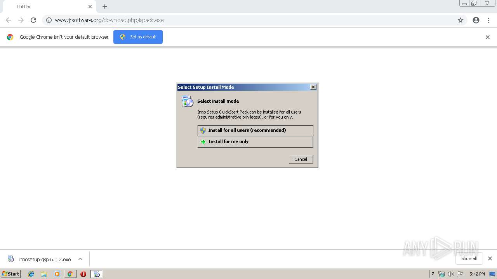The image size is (497, 279).
Task: Switch to the Untitled tab
Action: coord(49,7)
